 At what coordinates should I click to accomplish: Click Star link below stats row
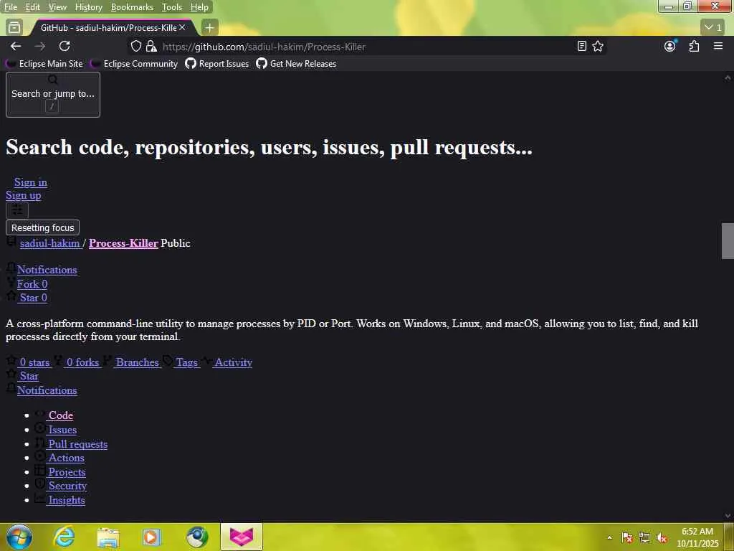click(29, 376)
